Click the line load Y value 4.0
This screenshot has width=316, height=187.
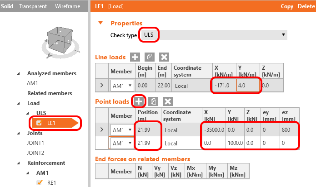(248, 85)
